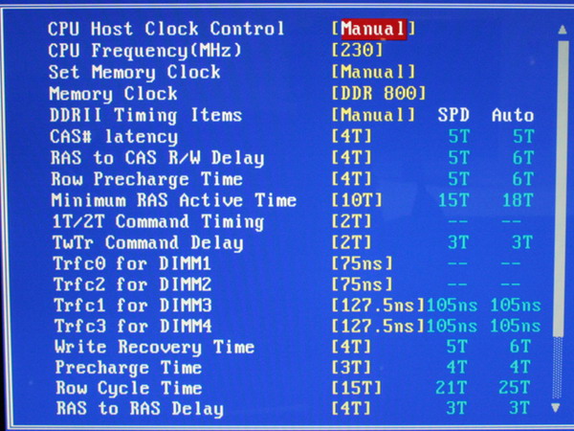Edit the CPU Frequency 230 value field

click(357, 50)
